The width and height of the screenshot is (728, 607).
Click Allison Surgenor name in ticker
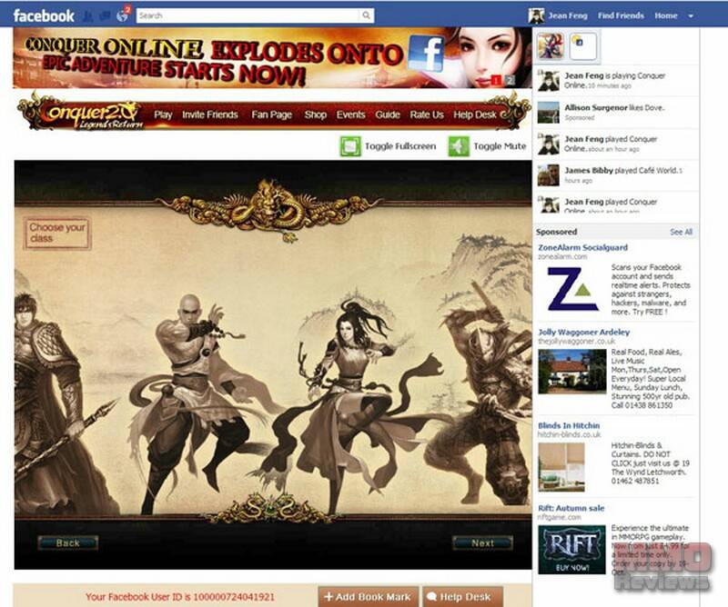596,107
